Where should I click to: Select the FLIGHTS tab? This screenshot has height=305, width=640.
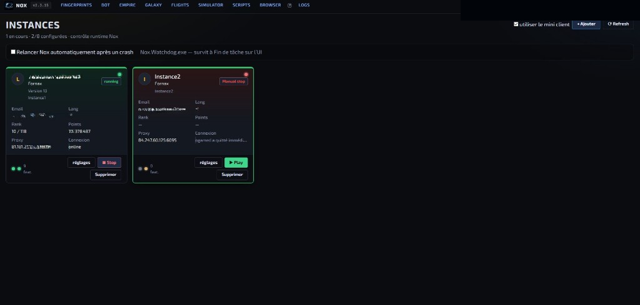180,5
